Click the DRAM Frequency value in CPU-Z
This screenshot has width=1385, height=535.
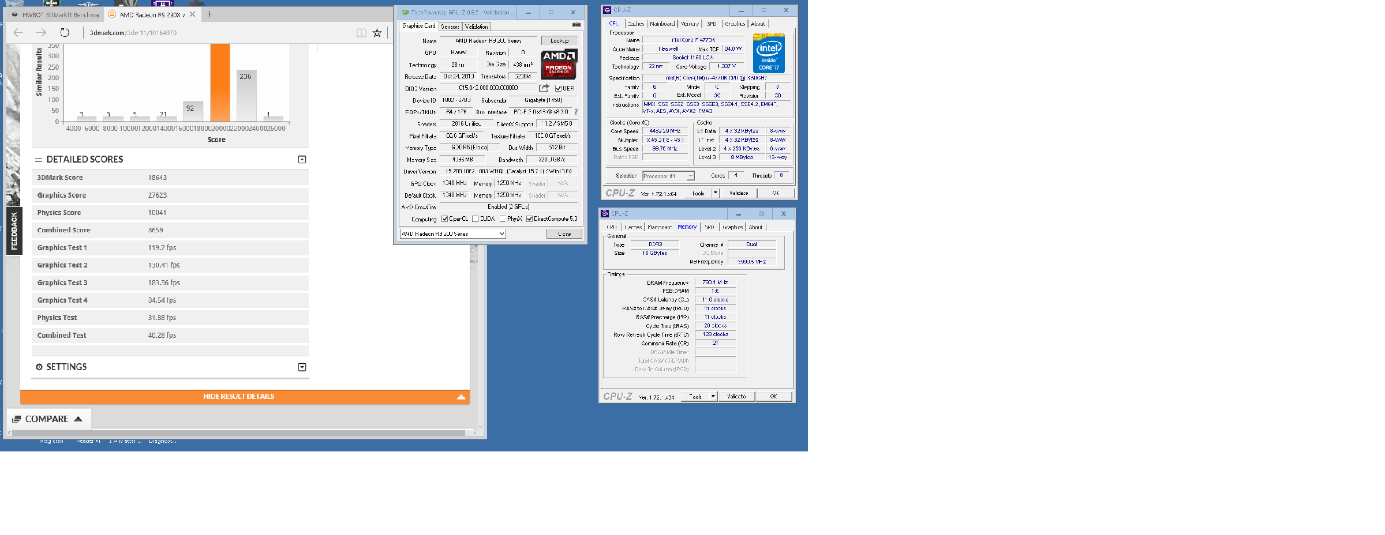(x=716, y=282)
